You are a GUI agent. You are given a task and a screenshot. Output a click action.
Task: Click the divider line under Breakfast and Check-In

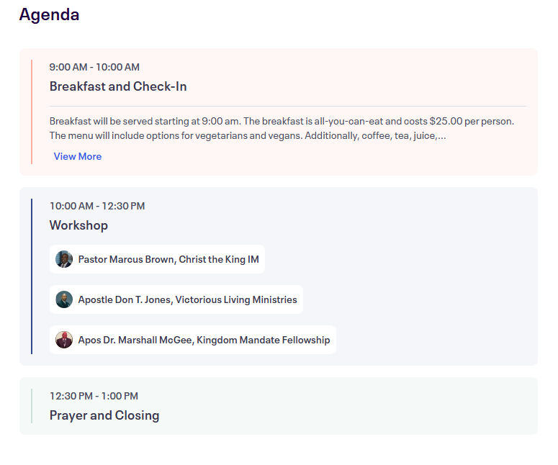click(x=288, y=107)
